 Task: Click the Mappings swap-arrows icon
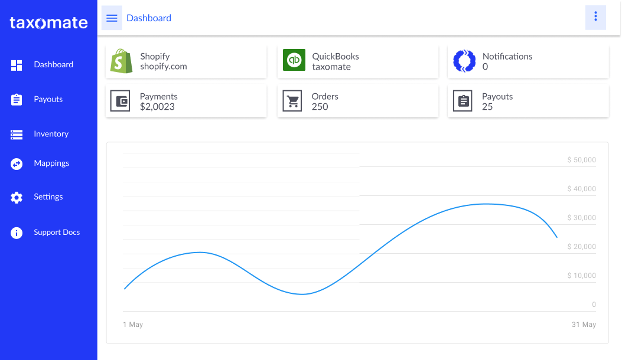17,163
